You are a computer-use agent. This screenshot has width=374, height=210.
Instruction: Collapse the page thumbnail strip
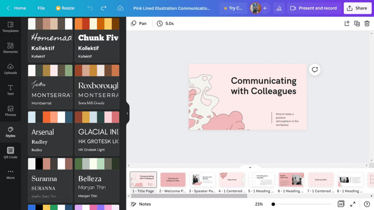click(250, 167)
